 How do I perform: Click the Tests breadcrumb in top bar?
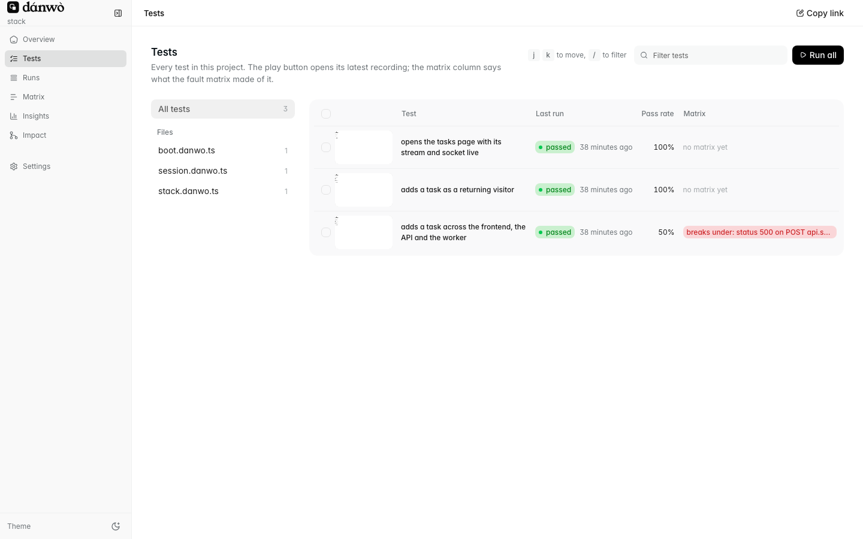(x=154, y=13)
